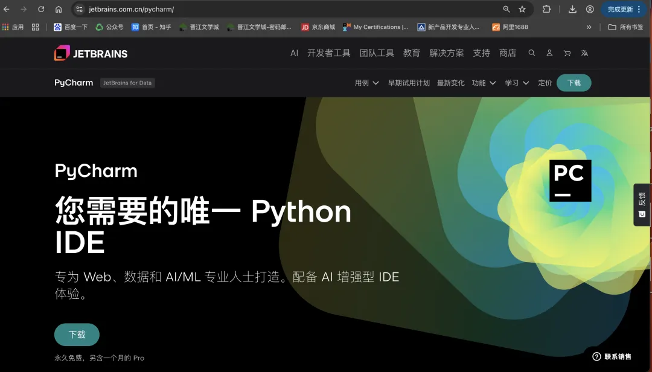Screen dimensions: 652x372
Task: Click the zoom magnifier icon in address bar
Action: [x=507, y=9]
